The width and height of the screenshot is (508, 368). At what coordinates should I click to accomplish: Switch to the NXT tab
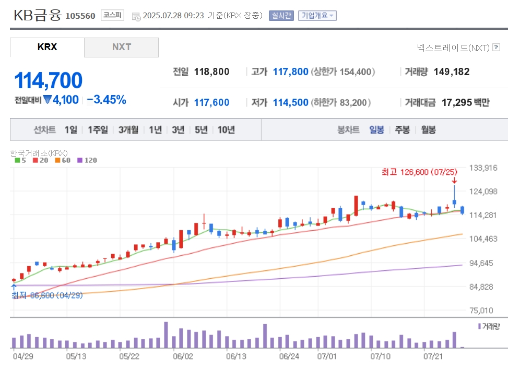[x=122, y=48]
